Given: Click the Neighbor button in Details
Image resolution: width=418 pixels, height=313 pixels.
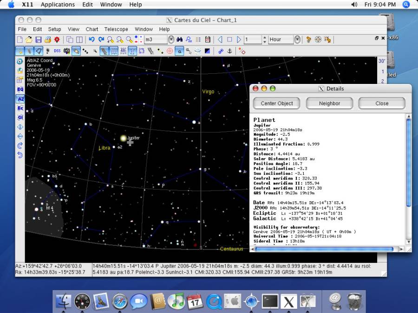Looking at the screenshot, I should pyautogui.click(x=329, y=103).
